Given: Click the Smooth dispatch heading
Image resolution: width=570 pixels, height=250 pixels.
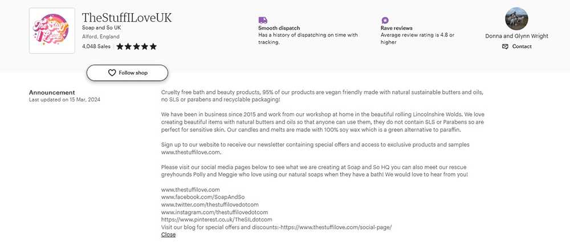Looking at the screenshot, I should [x=279, y=28].
